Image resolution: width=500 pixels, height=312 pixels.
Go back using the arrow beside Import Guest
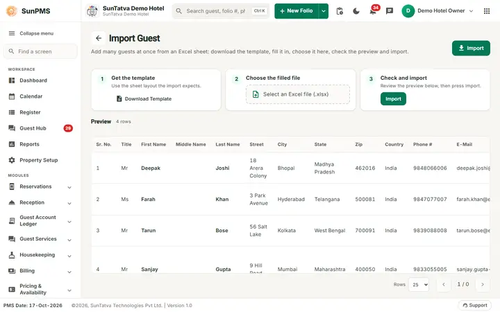pos(99,38)
